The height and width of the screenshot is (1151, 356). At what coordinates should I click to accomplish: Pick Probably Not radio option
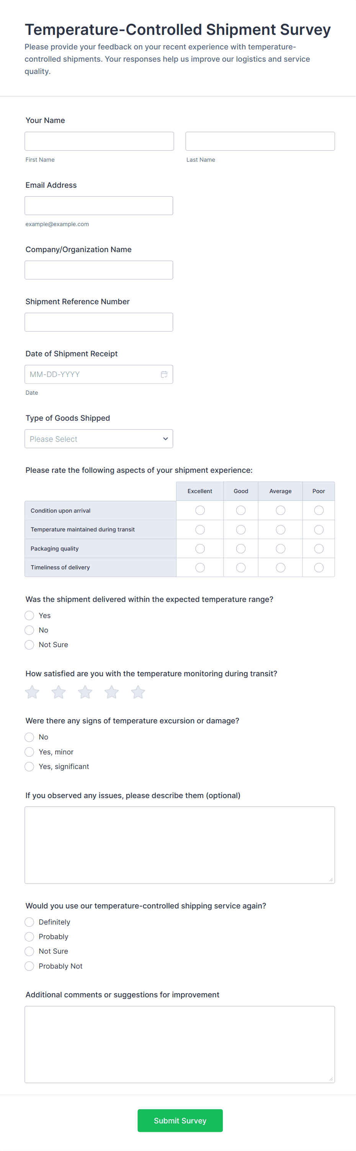[x=29, y=966]
